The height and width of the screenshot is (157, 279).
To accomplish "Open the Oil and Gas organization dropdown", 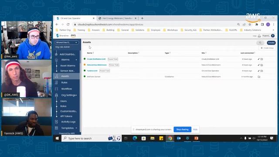I will (x=67, y=43).
